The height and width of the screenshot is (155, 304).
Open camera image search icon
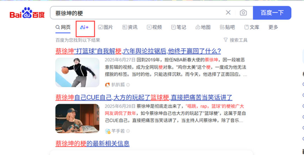(x=243, y=13)
